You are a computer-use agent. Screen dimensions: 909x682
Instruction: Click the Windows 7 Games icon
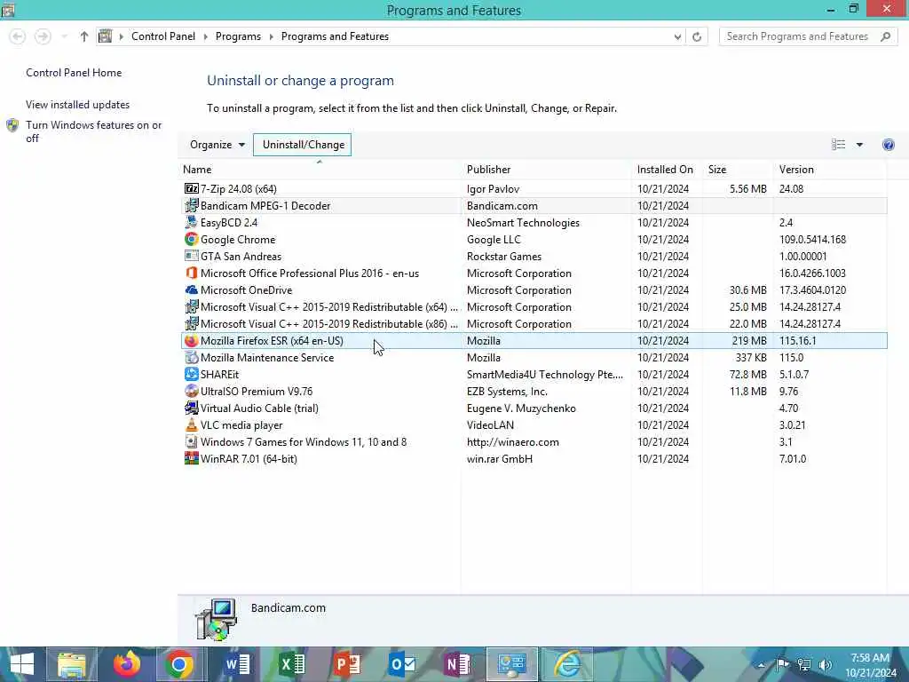pos(192,441)
